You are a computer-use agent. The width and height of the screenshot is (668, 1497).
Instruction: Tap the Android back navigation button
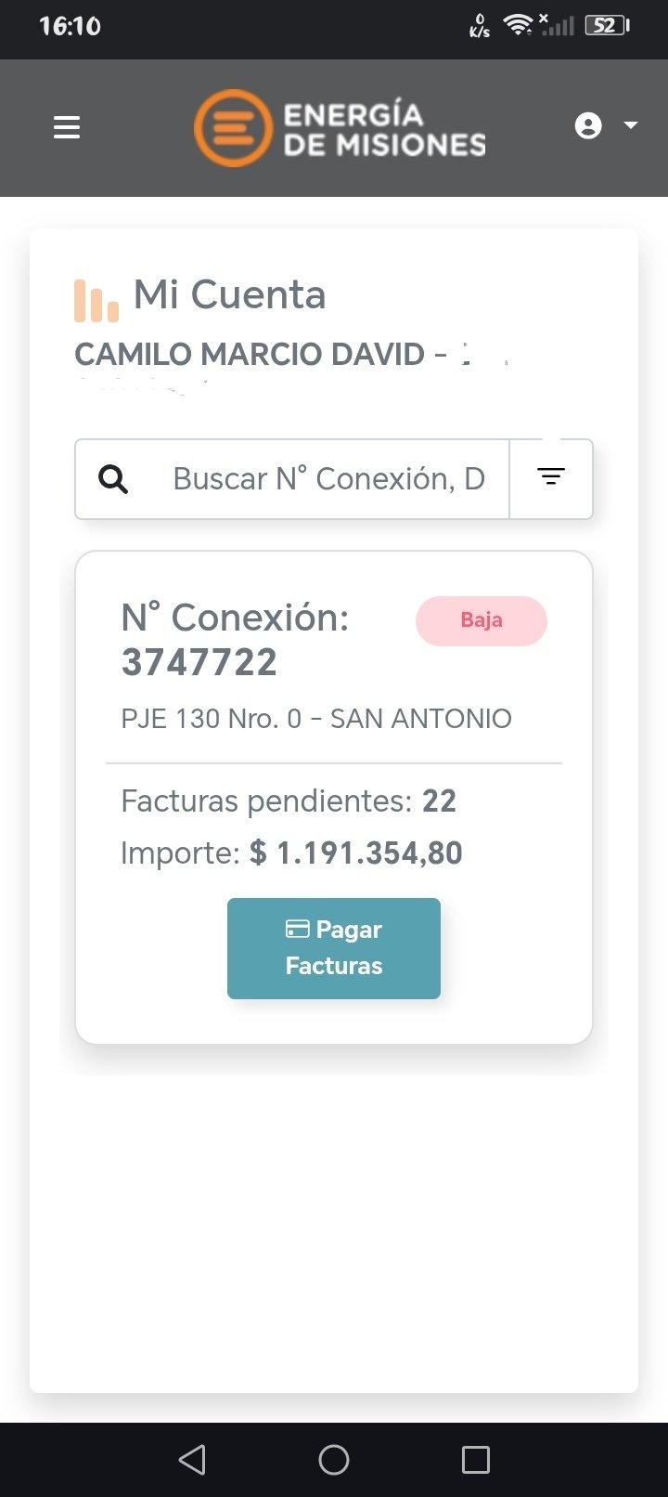pos(192,1460)
